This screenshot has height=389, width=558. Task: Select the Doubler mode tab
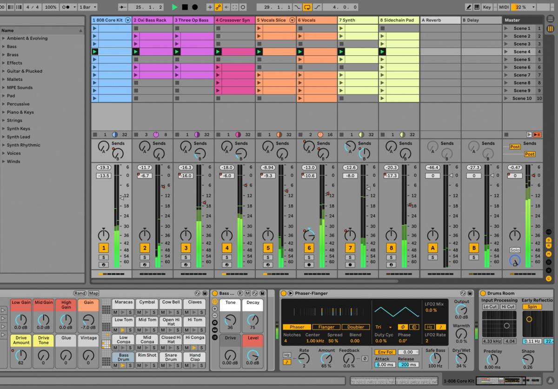coord(355,327)
